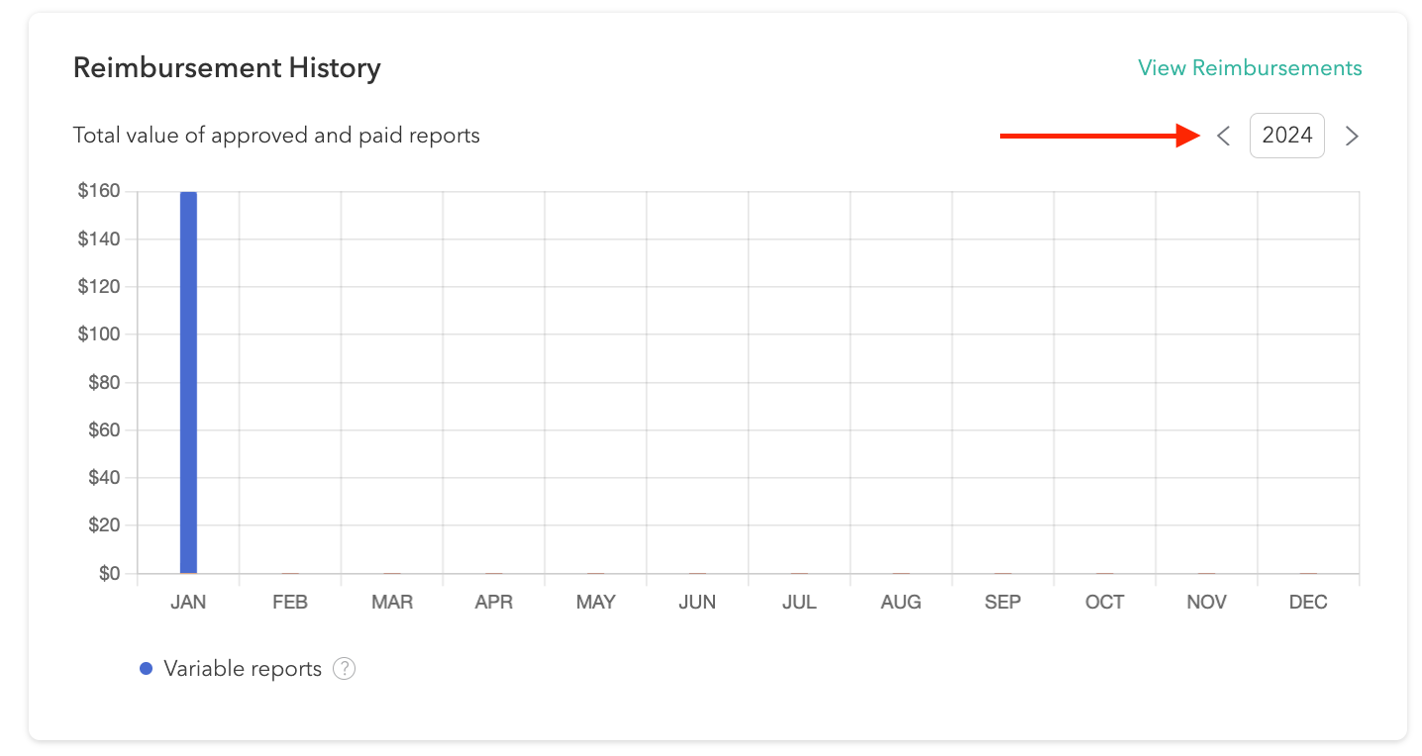
Task: Click the 2024 year selector box
Action: (x=1287, y=136)
